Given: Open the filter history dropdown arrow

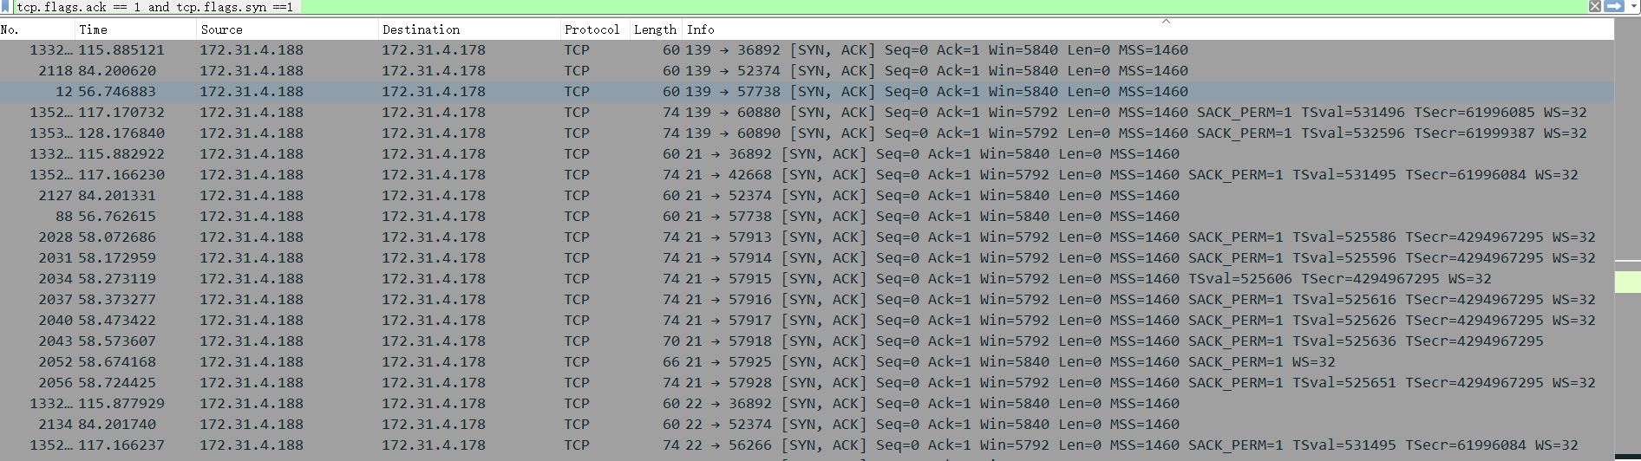Looking at the screenshot, I should (x=1633, y=6).
